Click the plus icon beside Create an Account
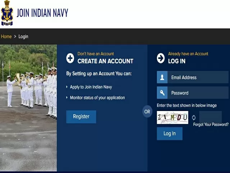This screenshot has width=230, height=173. 70,58
